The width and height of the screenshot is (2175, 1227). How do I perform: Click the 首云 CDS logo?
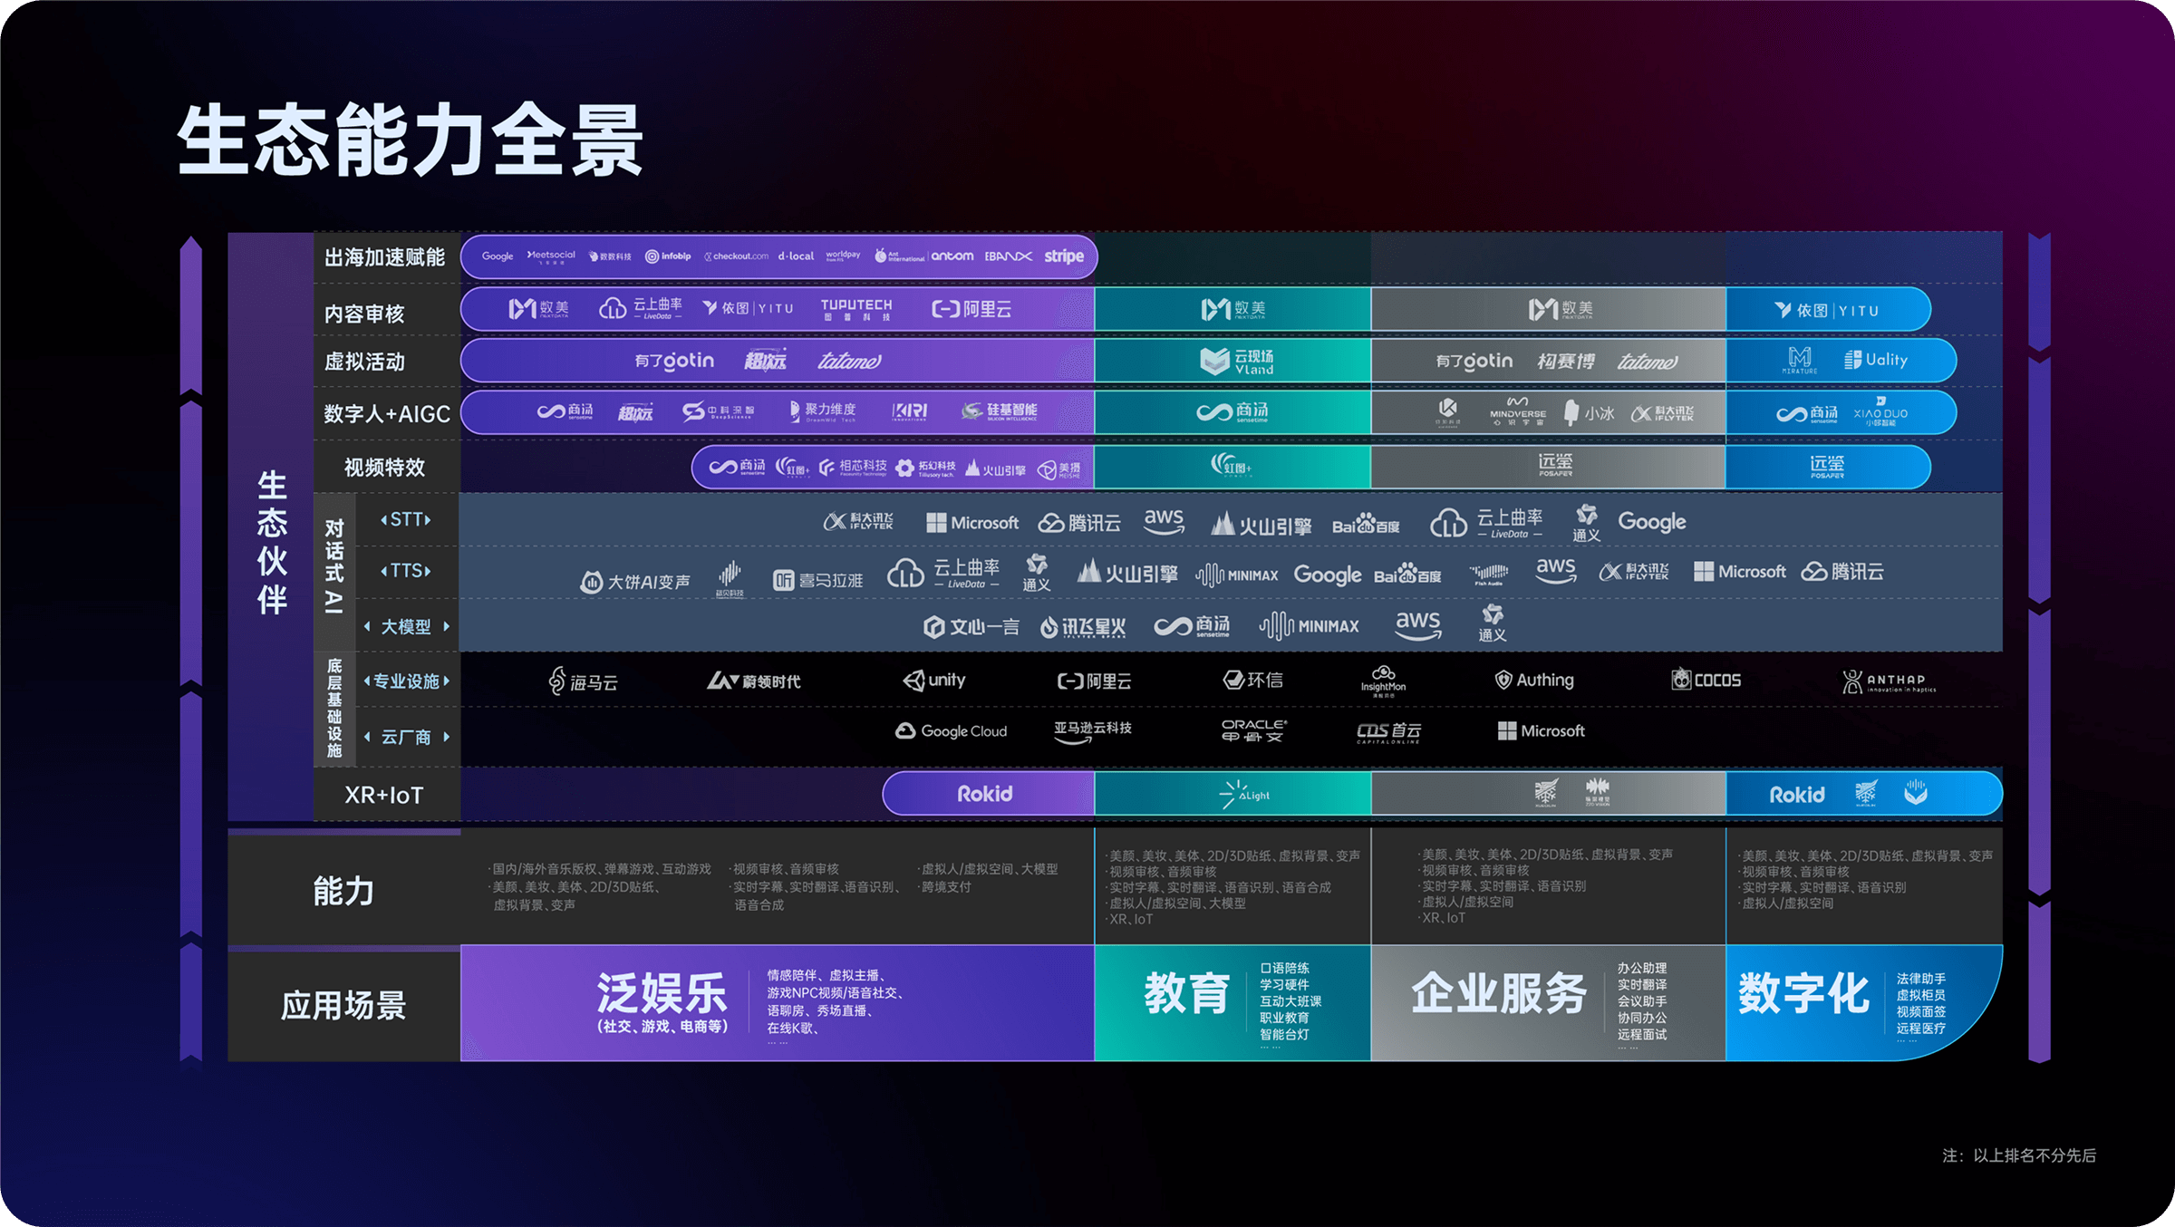tap(1388, 732)
